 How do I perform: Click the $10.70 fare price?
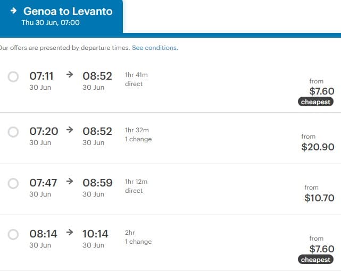coord(319,198)
